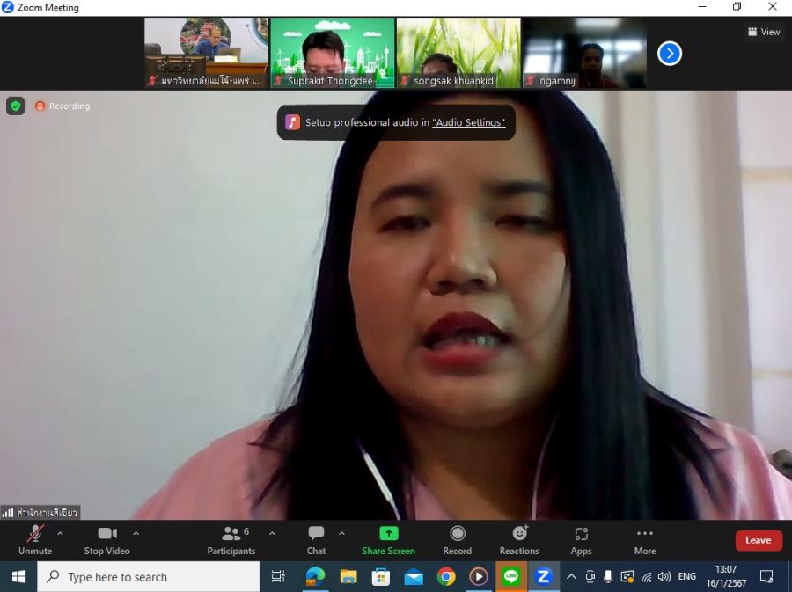
Task: Select Suprakit Thongdee's video thumbnail
Action: coord(332,53)
